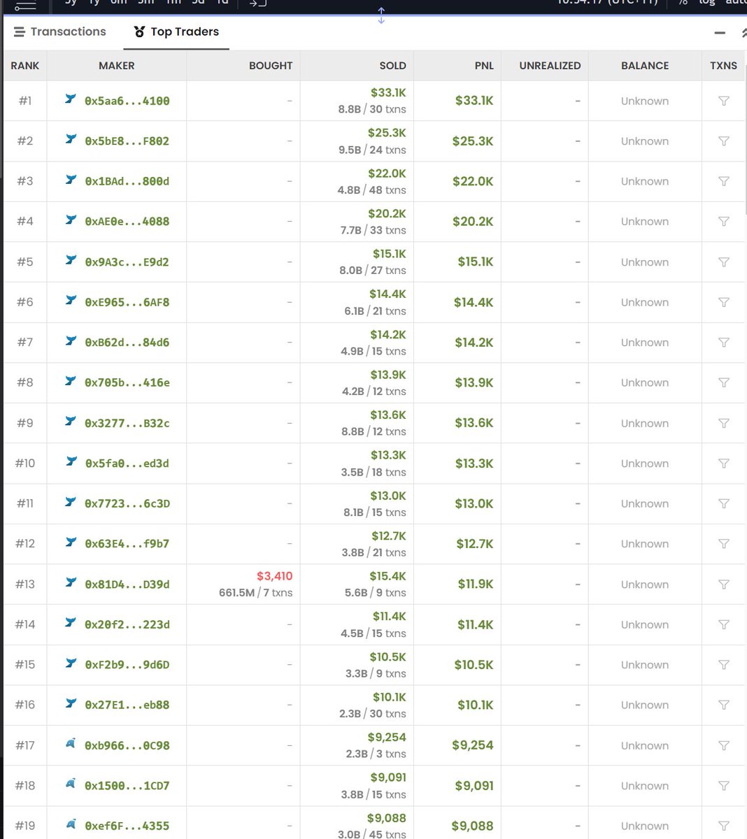Viewport: 747px width, 839px height.
Task: Open maker address 0x81D4...D39d
Action: click(127, 585)
